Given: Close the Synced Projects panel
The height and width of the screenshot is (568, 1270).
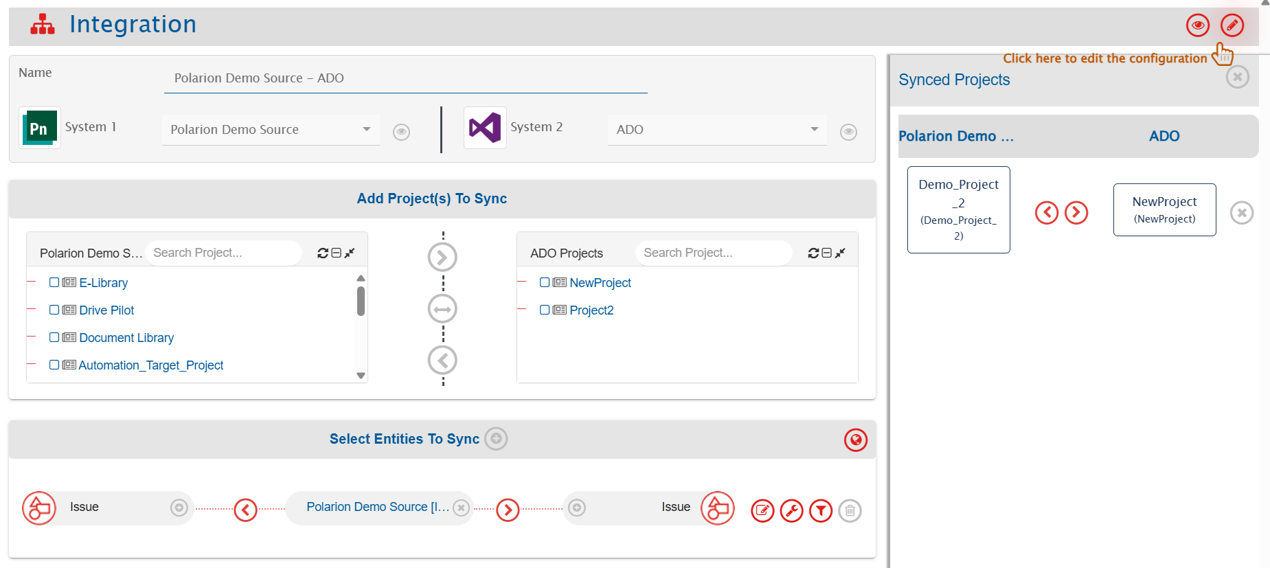Looking at the screenshot, I should click(x=1237, y=77).
